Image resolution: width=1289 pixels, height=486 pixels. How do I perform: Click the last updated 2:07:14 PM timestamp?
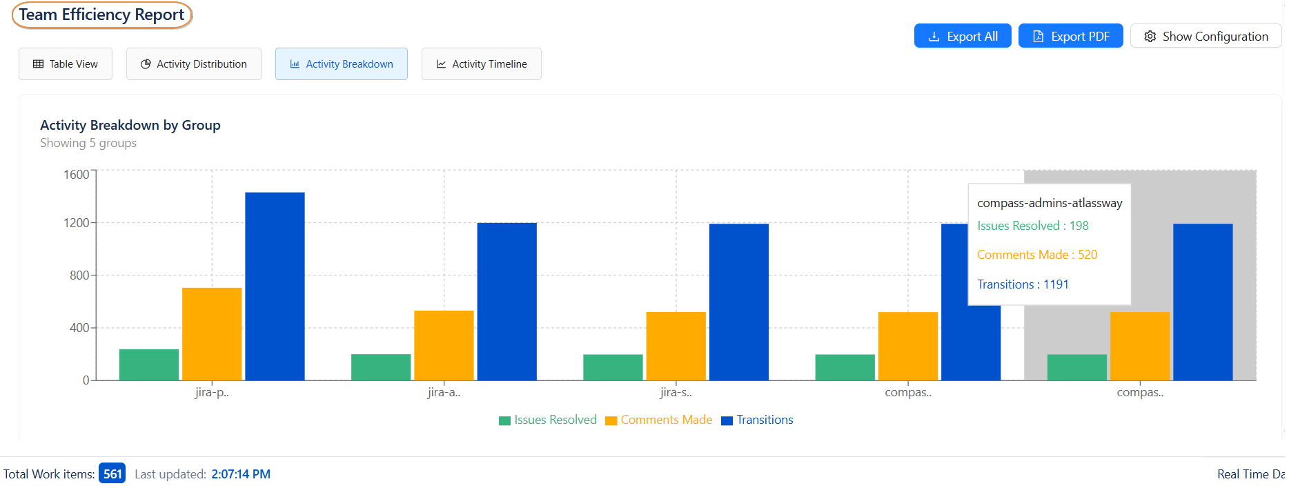coord(241,474)
